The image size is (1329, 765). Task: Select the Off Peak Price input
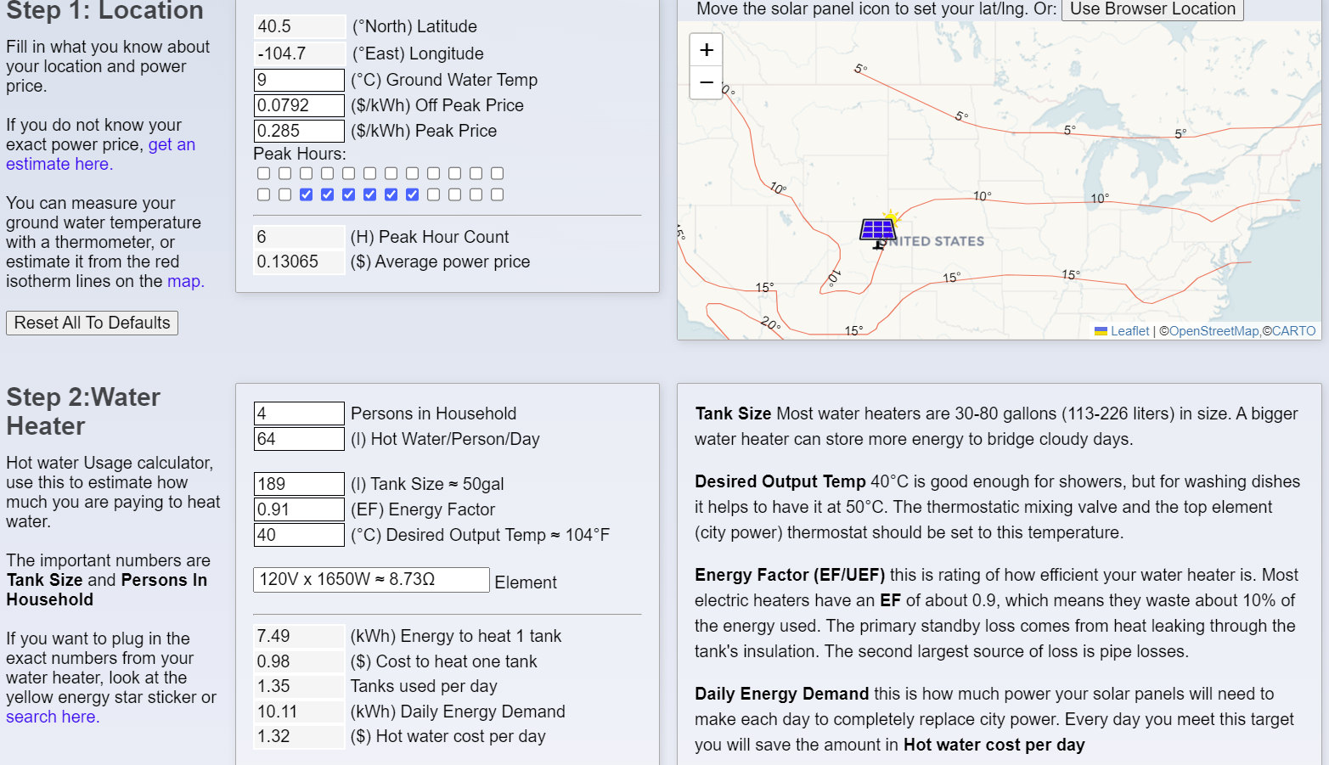click(x=299, y=105)
